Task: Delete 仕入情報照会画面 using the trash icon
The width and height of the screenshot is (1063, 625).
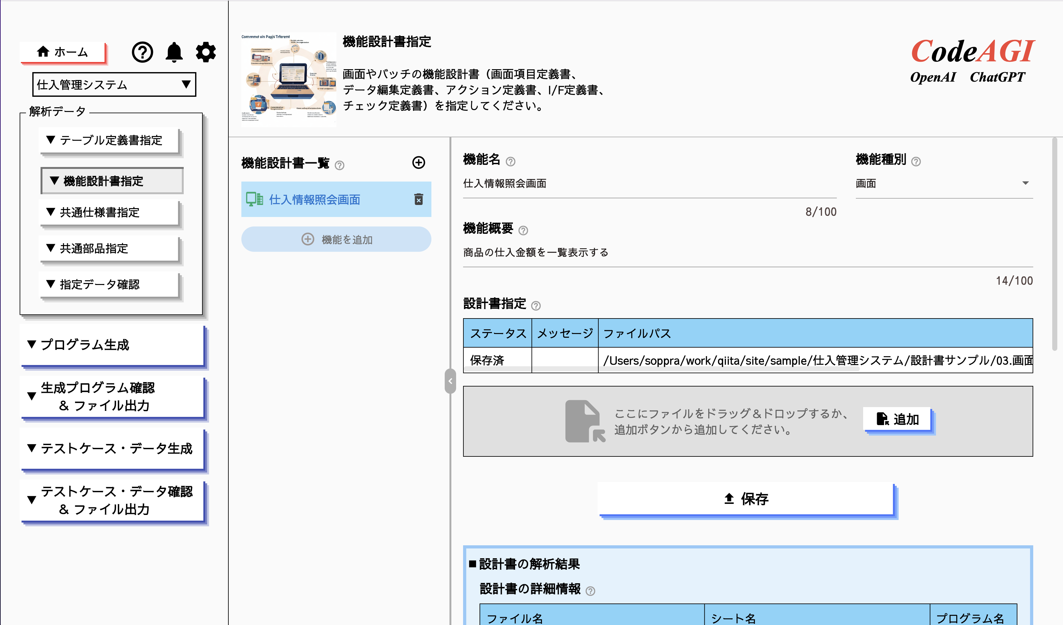Action: [x=418, y=200]
